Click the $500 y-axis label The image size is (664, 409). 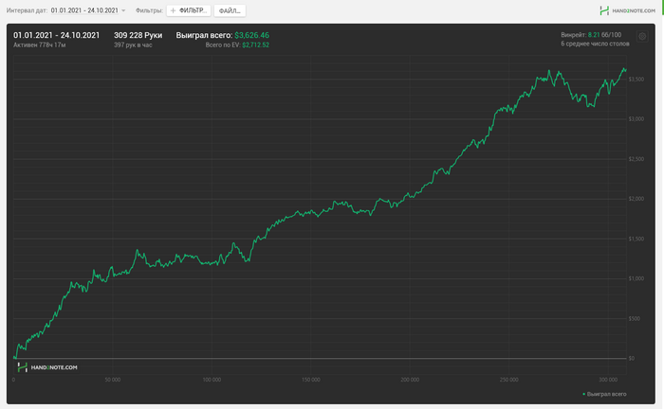pos(635,318)
